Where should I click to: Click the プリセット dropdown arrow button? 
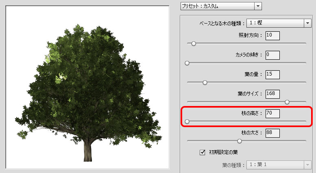pyautogui.click(x=258, y=6)
